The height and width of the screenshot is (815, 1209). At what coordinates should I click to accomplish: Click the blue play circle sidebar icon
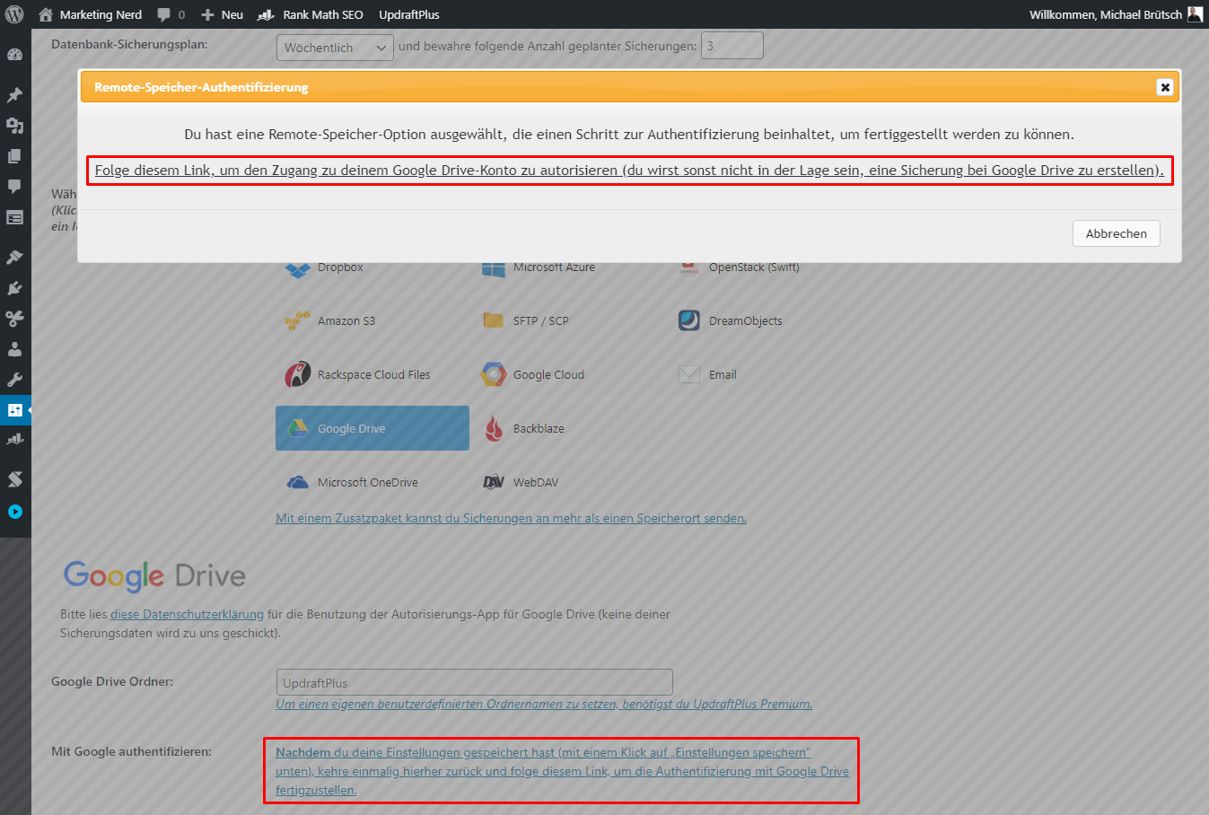pos(14,512)
